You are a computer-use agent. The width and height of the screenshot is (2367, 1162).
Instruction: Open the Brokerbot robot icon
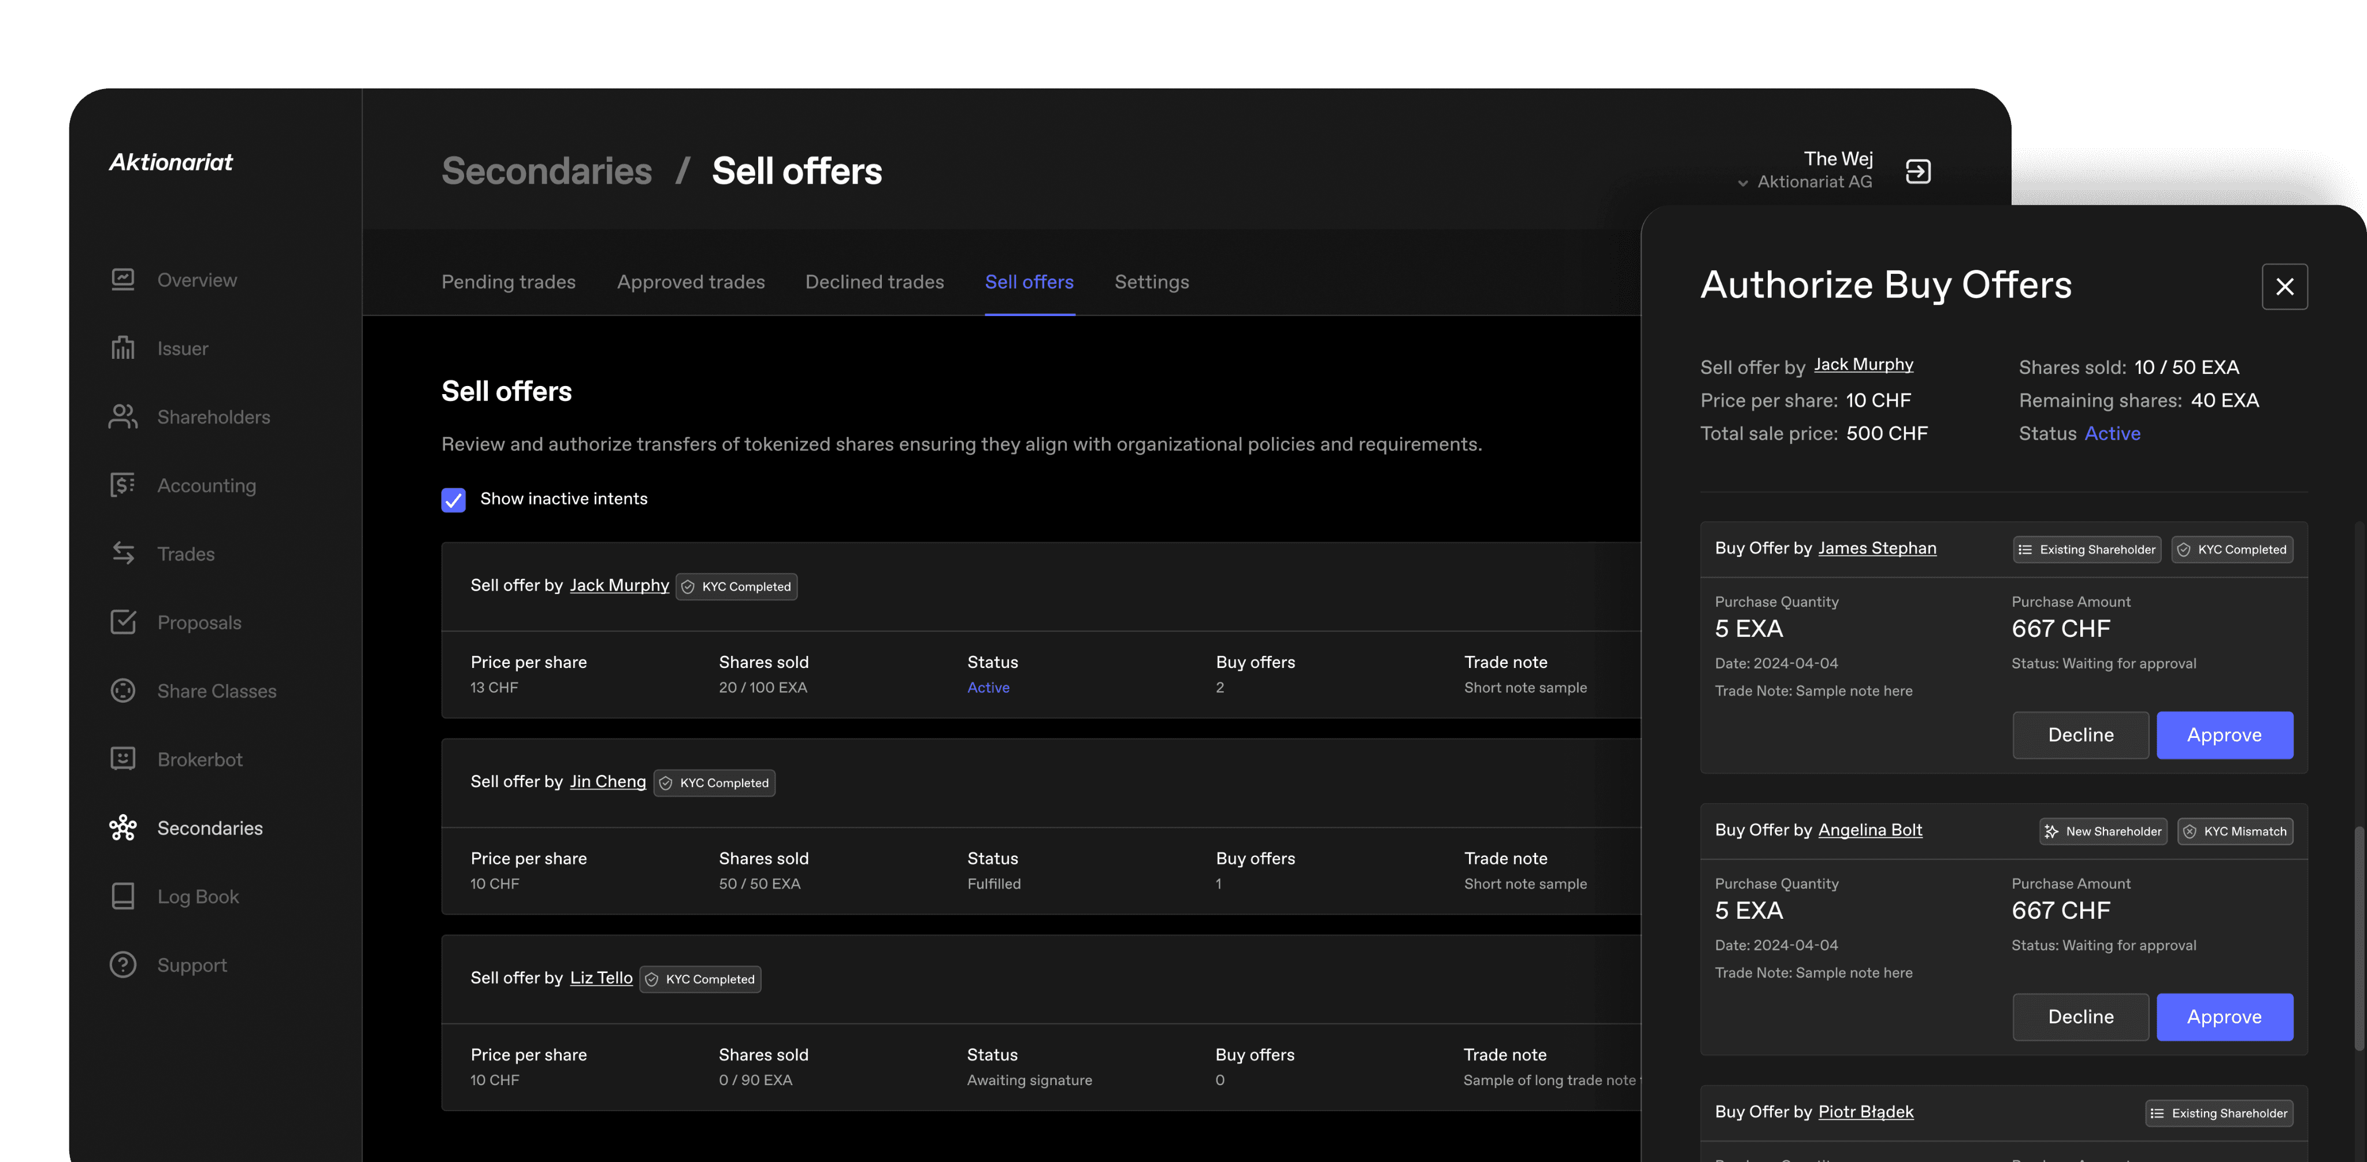(123, 759)
